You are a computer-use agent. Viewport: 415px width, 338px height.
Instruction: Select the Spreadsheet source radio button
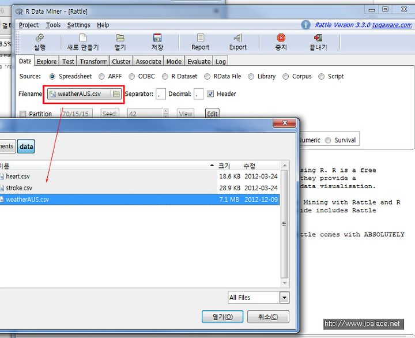click(x=52, y=76)
